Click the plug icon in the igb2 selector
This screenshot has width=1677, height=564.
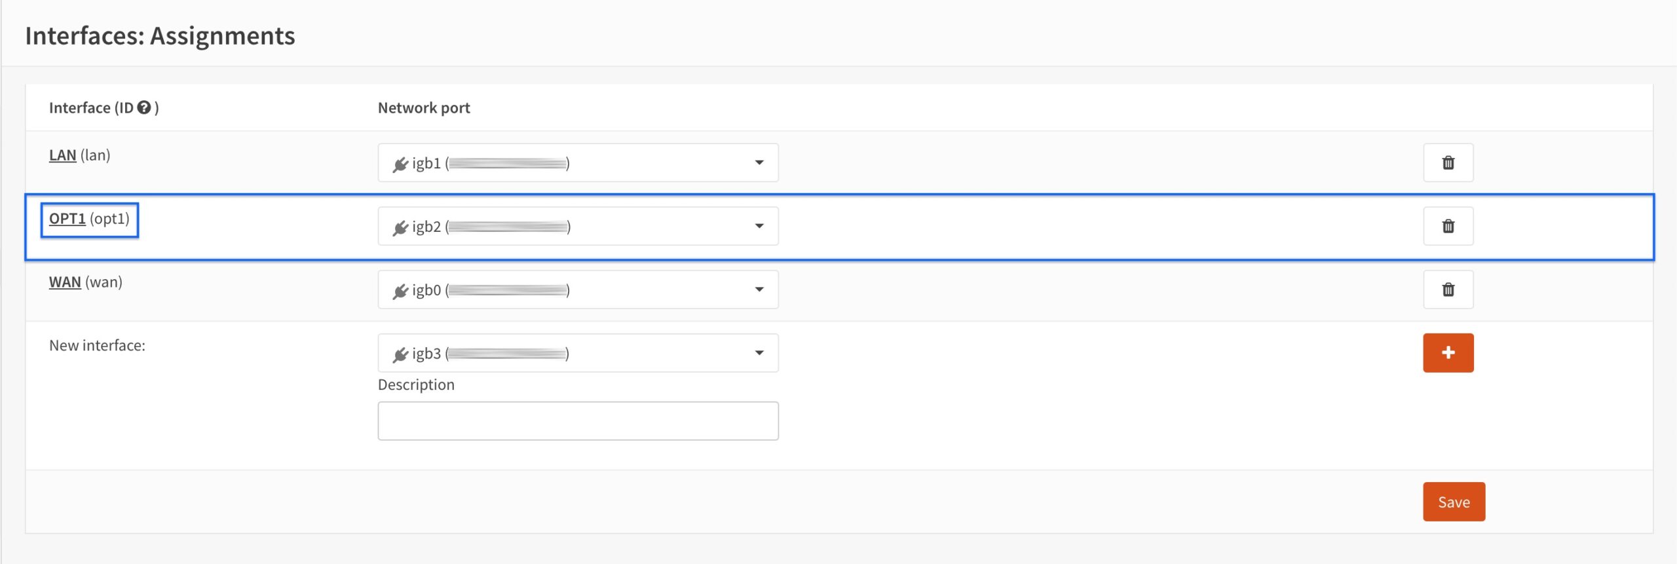coord(400,227)
